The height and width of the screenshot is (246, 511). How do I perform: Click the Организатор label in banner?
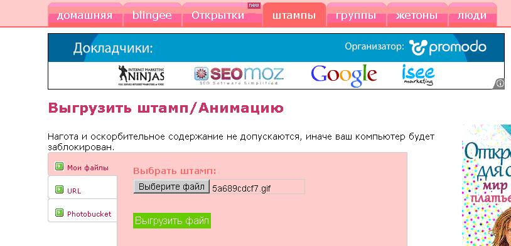coord(374,46)
